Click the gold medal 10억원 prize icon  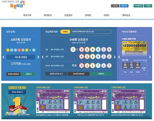(x=125, y=64)
